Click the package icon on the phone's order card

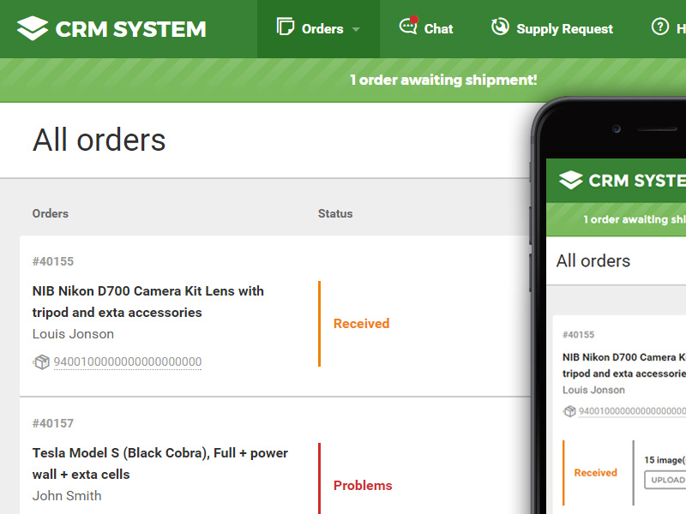pyautogui.click(x=569, y=411)
